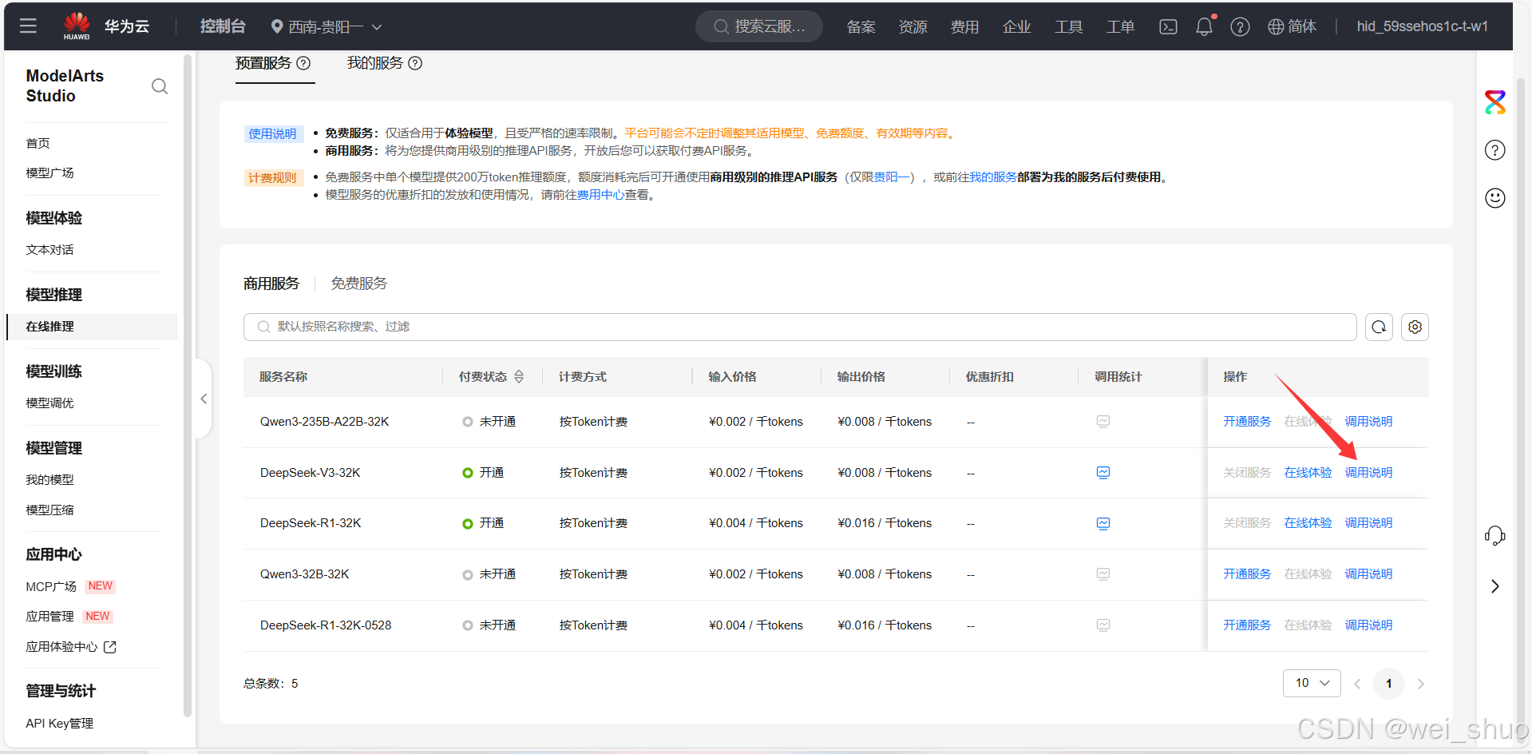This screenshot has height=754, width=1532.
Task: Open 应用管理 in the sidebar
Action: pyautogui.click(x=49, y=617)
